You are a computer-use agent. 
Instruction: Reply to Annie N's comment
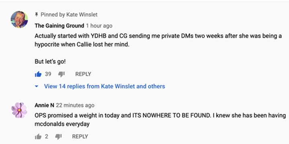pos(80,136)
